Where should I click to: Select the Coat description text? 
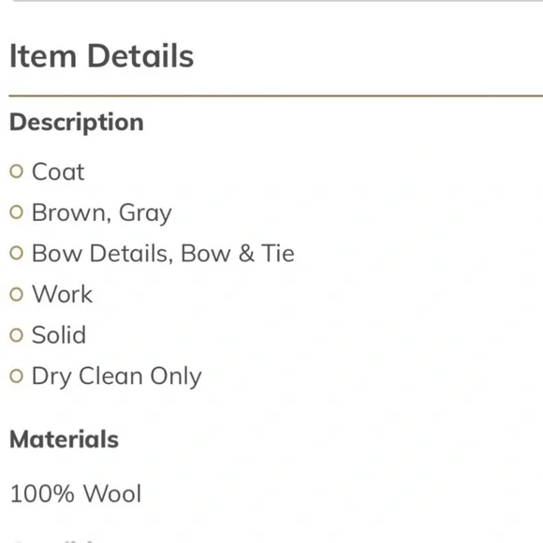(58, 171)
